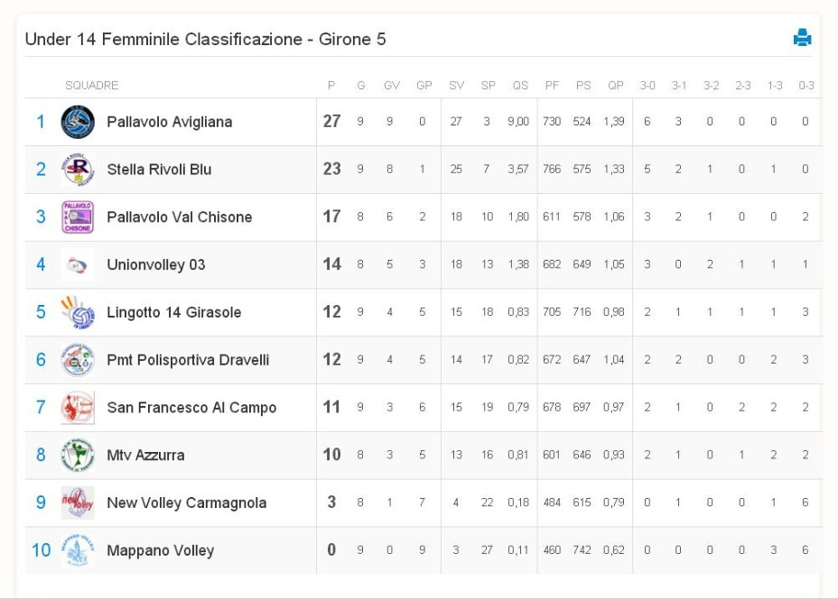Select Pallavolo Val Chisone pink logo
The image size is (838, 599).
click(78, 217)
